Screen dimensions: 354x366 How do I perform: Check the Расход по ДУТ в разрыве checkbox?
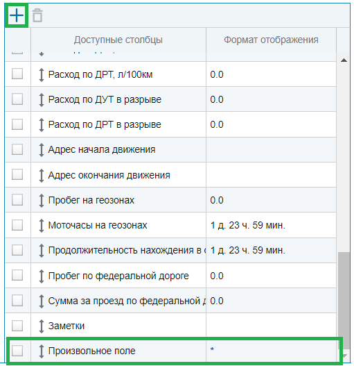(17, 99)
